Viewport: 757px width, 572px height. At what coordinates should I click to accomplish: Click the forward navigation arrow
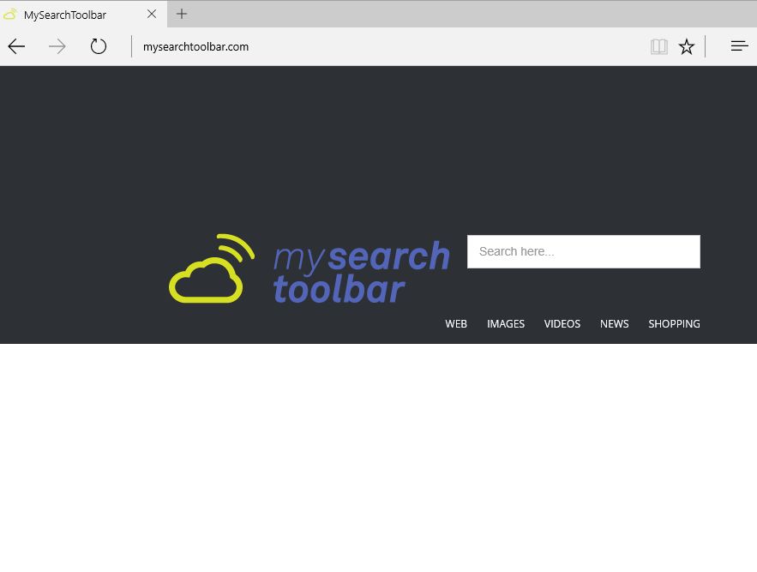click(x=57, y=46)
